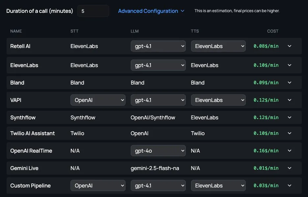
Task: Open VAPI TTS ElevenLabs dropdown
Action: [218, 100]
